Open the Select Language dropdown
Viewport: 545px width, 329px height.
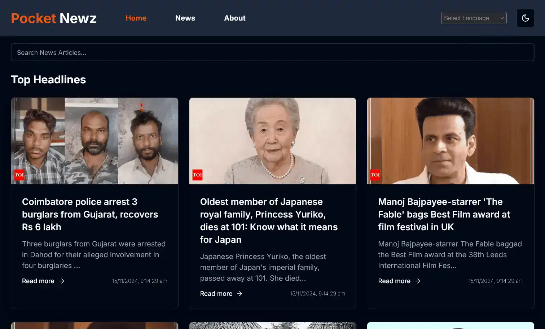pos(474,18)
